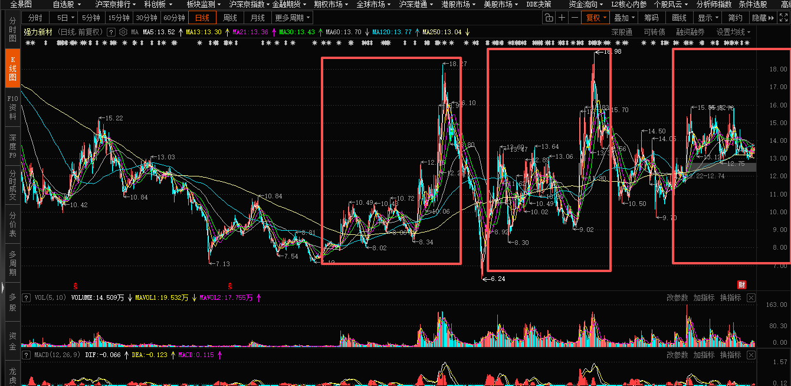The width and height of the screenshot is (791, 386).
Task: Open 资金 in the sidebar
Action: pos(12,341)
